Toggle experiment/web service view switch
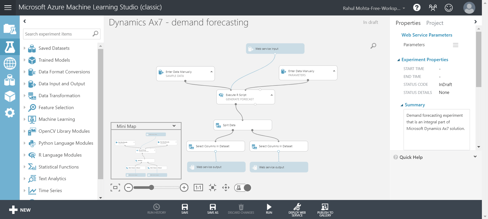 coord(243,188)
